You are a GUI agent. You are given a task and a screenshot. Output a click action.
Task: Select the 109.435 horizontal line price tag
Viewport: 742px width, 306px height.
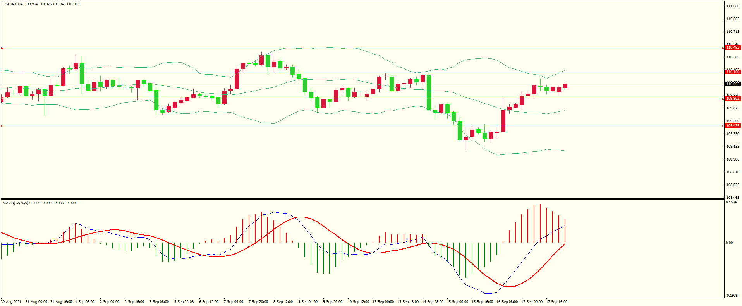733,126
